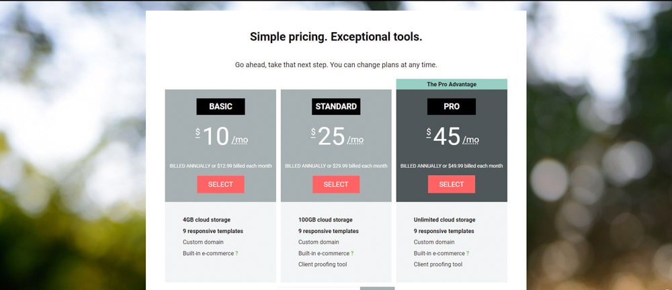Select the Basic plan
The image size is (672, 290).
[220, 184]
